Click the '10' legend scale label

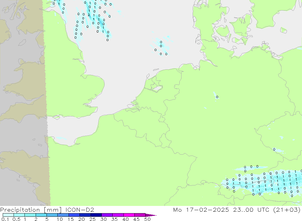(x=60, y=219)
